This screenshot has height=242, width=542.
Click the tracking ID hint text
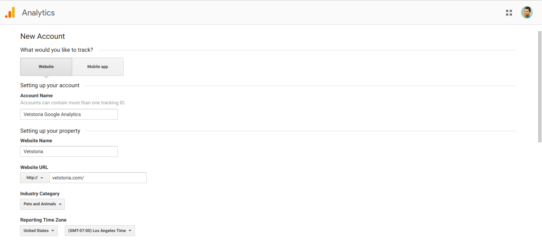73,103
